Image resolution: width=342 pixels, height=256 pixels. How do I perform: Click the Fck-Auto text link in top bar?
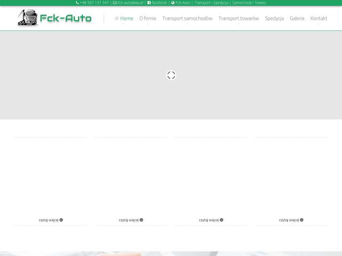(183, 3)
